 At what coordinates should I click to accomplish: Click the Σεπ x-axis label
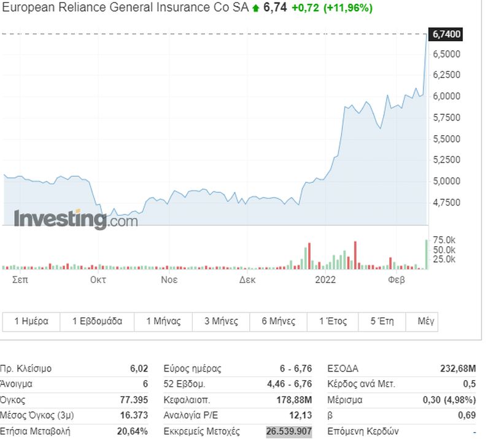(20, 280)
